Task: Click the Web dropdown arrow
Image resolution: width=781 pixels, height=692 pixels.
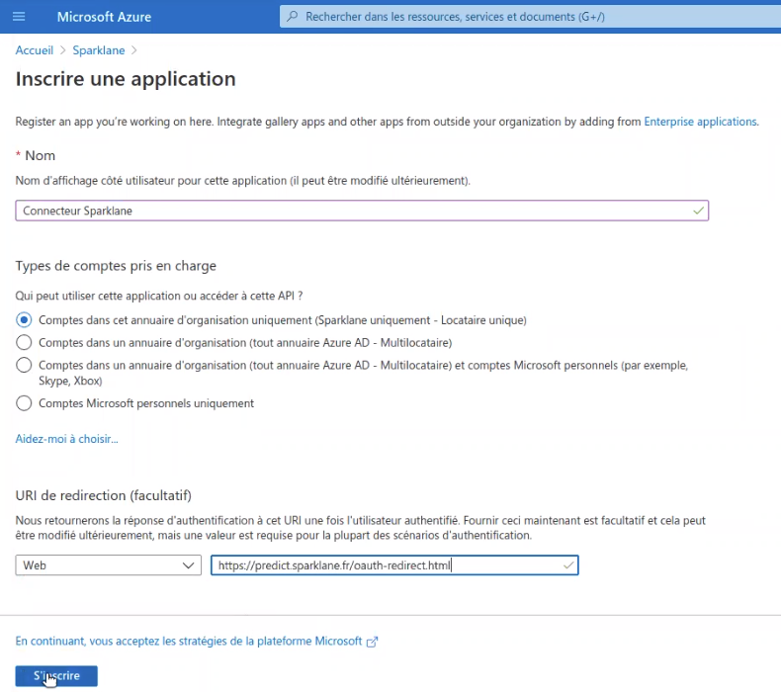Action: tap(188, 565)
